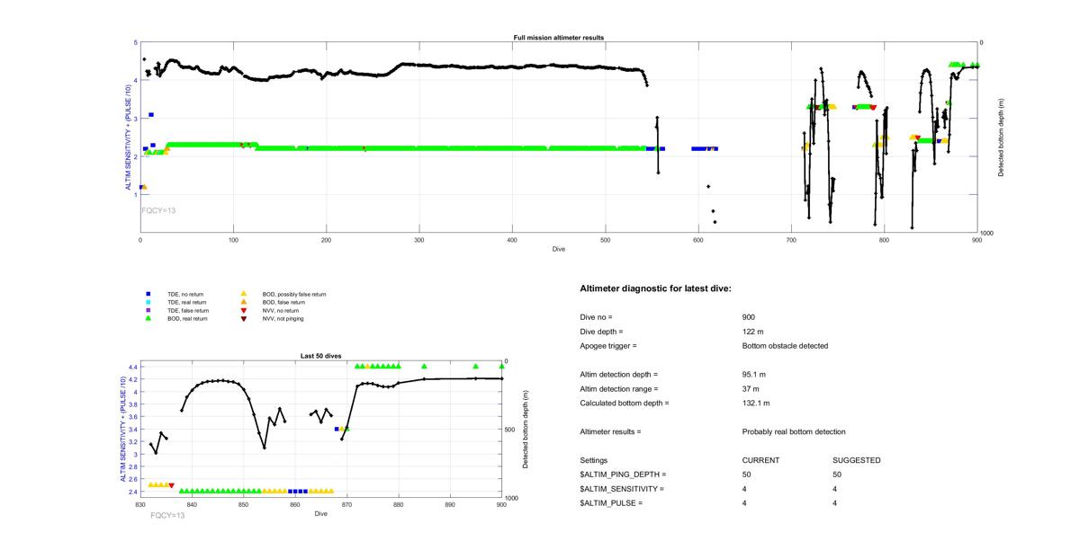Click the 'Altimeter results =' label
The image size is (1080, 559).
coord(611,432)
